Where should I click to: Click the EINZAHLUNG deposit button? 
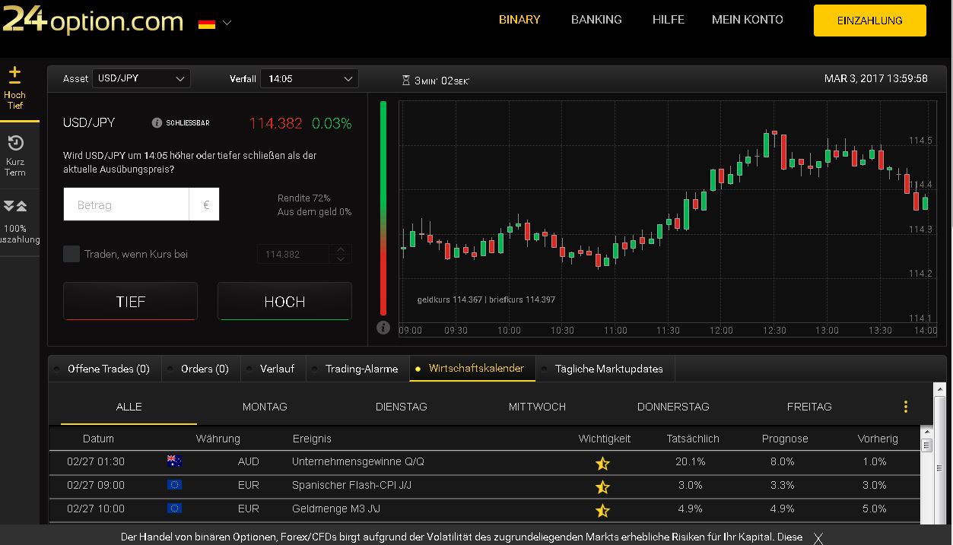869,21
